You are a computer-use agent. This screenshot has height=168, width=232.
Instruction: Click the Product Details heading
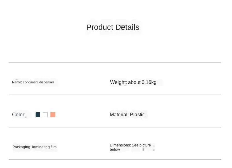[113, 27]
